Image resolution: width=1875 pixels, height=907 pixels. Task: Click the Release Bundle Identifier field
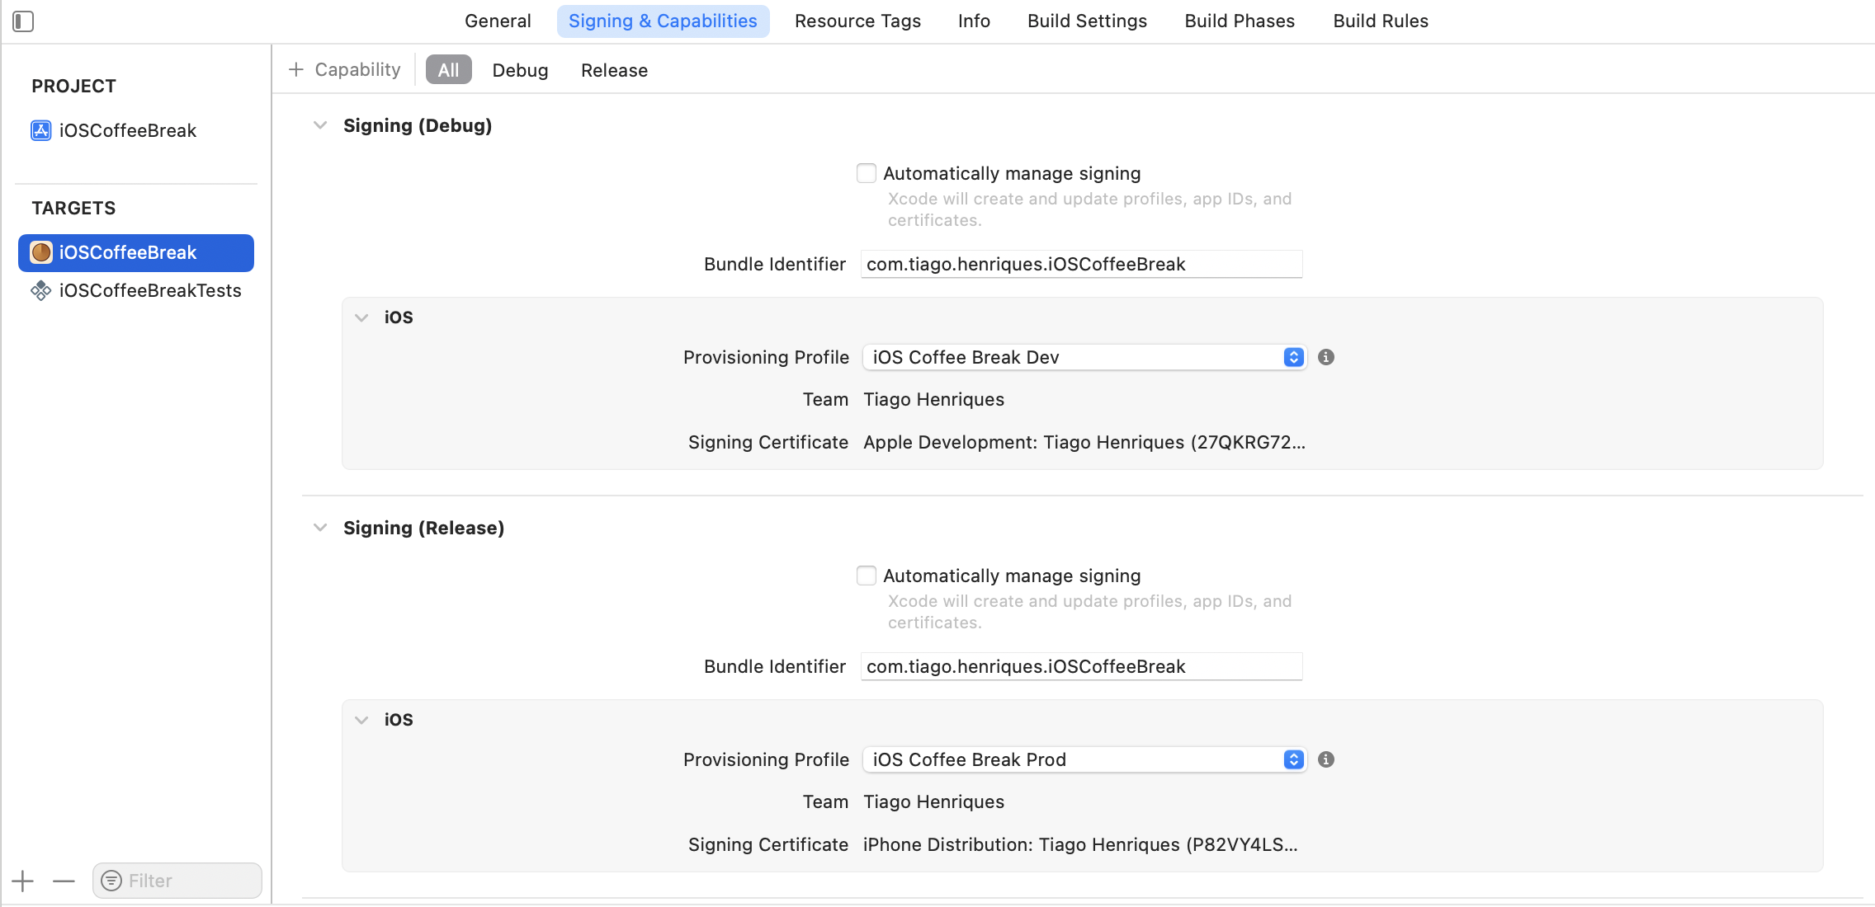pyautogui.click(x=1081, y=666)
